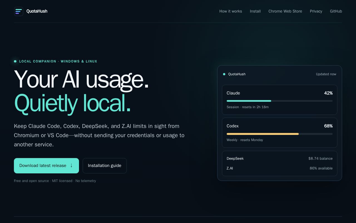Open Chrome Web Store nav link
Viewport: 356px width, 223px height.
pos(285,11)
